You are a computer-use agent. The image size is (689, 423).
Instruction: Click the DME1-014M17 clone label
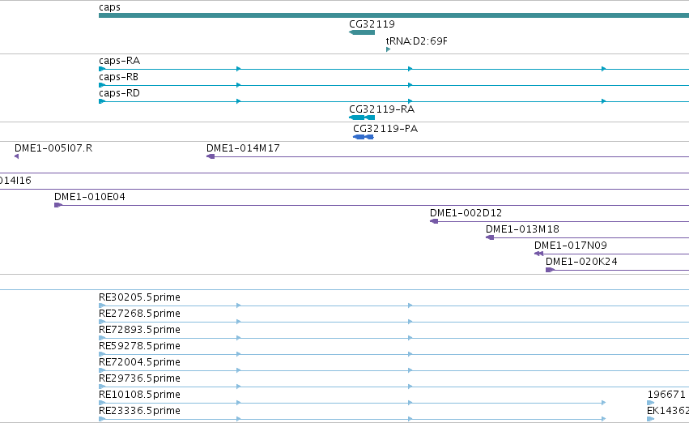[x=243, y=148]
